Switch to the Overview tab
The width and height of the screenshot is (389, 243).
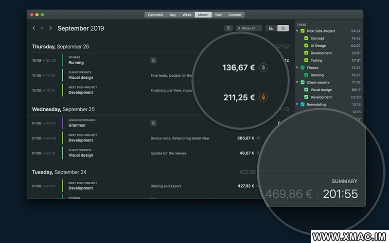(x=156, y=15)
